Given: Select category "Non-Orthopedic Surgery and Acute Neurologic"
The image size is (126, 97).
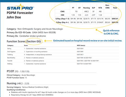Looking at the screenshot, I should point(40,29).
